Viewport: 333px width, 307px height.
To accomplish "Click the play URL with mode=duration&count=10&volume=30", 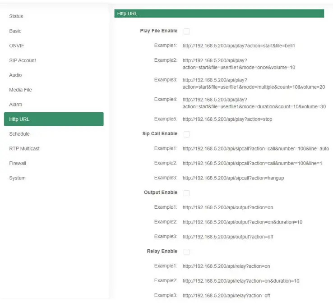I will [x=254, y=103].
